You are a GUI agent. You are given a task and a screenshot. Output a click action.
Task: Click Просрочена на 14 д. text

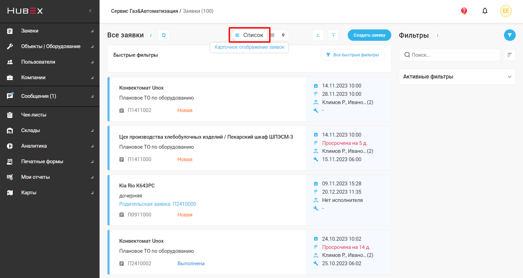[346, 247]
